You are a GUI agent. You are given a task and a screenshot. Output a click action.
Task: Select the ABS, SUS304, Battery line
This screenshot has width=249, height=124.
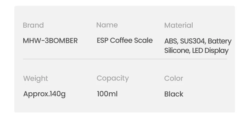198,41
